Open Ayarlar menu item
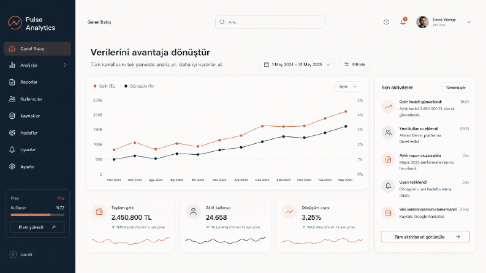 pyautogui.click(x=37, y=166)
